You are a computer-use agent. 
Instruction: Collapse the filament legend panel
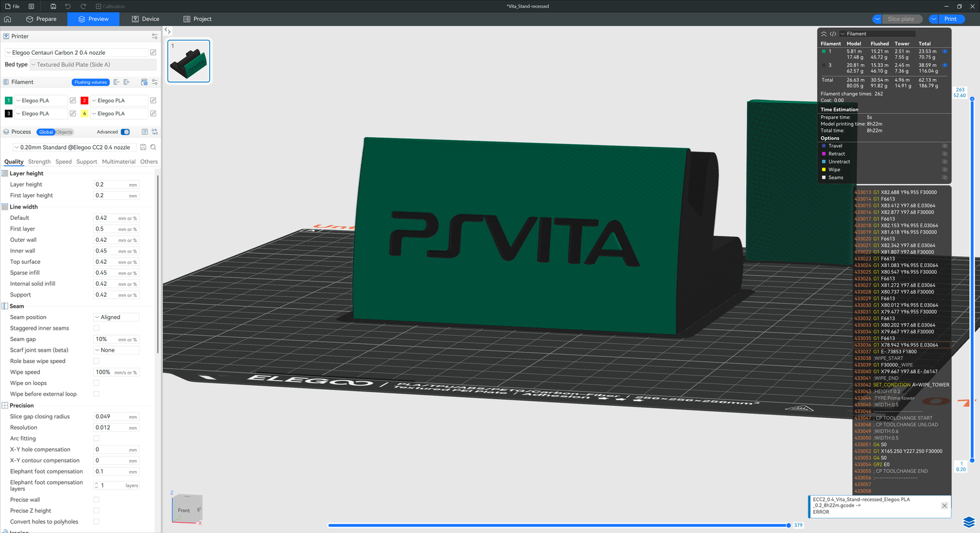click(824, 34)
